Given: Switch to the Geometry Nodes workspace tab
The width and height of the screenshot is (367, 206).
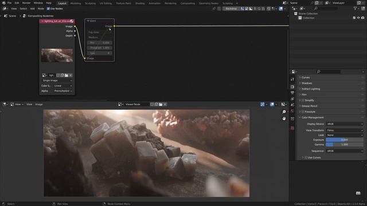Looking at the screenshot, I should point(208,3).
